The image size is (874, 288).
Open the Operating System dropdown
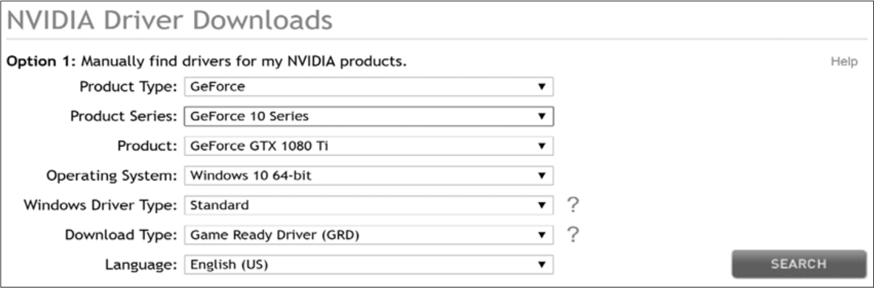coord(369,175)
